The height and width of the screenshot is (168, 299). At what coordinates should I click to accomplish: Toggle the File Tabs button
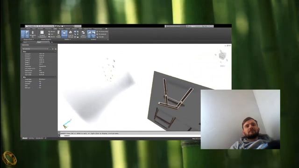(x=89, y=34)
